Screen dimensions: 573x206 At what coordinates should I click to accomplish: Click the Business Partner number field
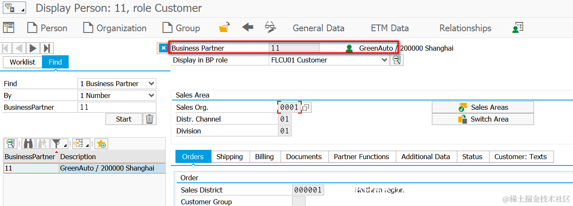click(x=294, y=48)
